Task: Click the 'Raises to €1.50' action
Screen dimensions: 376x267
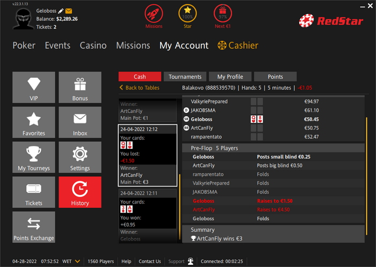Action: click(x=274, y=201)
